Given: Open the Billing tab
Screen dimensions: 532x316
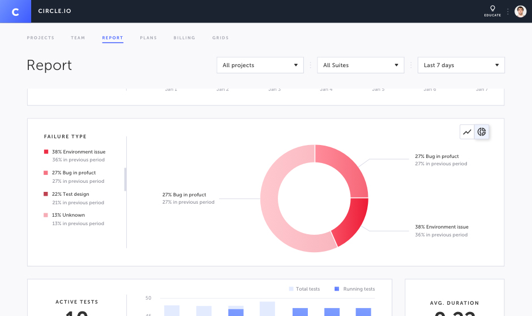Looking at the screenshot, I should tap(185, 38).
